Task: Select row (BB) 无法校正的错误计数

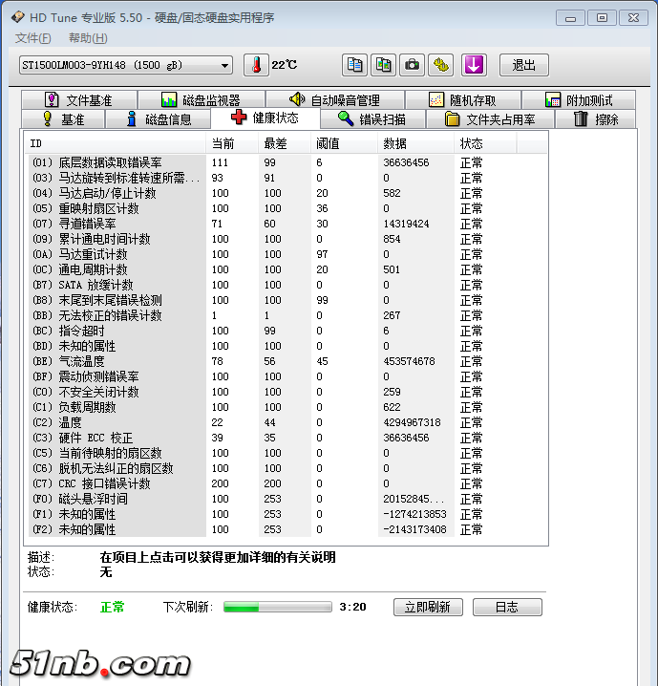Action: coord(286,316)
